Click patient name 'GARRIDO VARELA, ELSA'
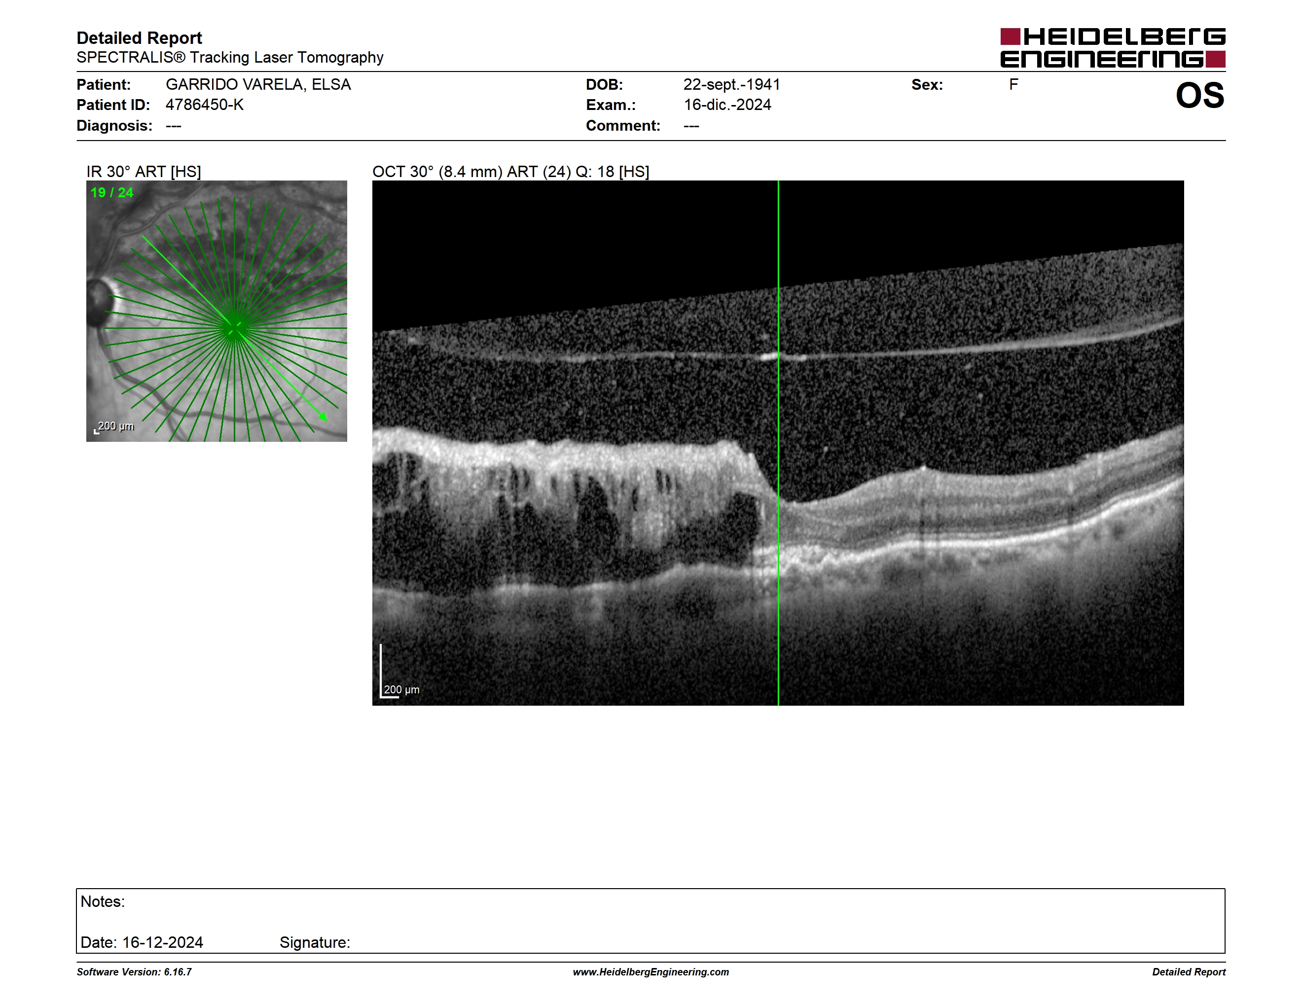This screenshot has height=1006, width=1302. tap(258, 85)
